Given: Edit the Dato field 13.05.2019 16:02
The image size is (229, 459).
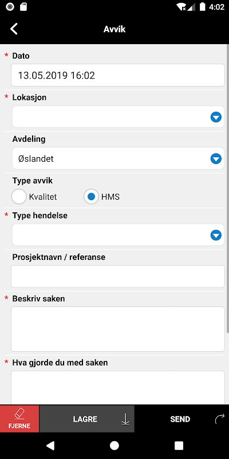Looking at the screenshot, I should [x=118, y=75].
